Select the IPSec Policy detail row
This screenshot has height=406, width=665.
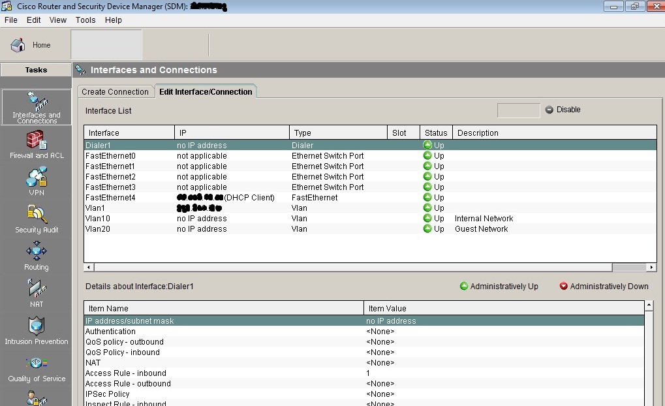364,394
